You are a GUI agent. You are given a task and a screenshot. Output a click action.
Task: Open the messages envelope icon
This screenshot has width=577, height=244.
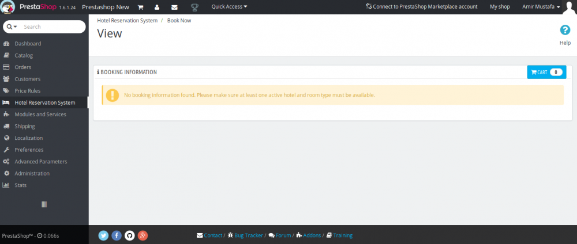(x=174, y=7)
